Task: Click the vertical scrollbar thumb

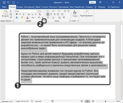Action: [x=122, y=42]
